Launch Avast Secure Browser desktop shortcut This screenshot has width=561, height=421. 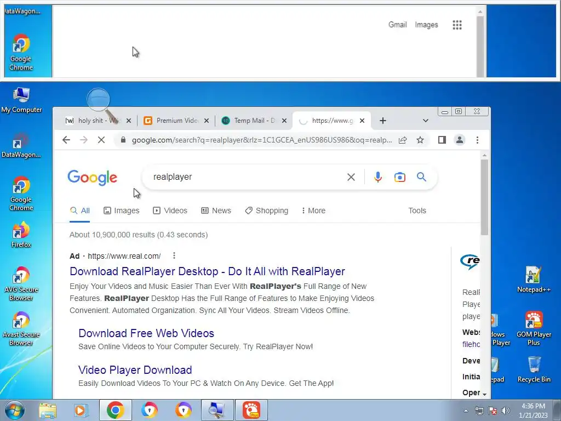tap(21, 329)
